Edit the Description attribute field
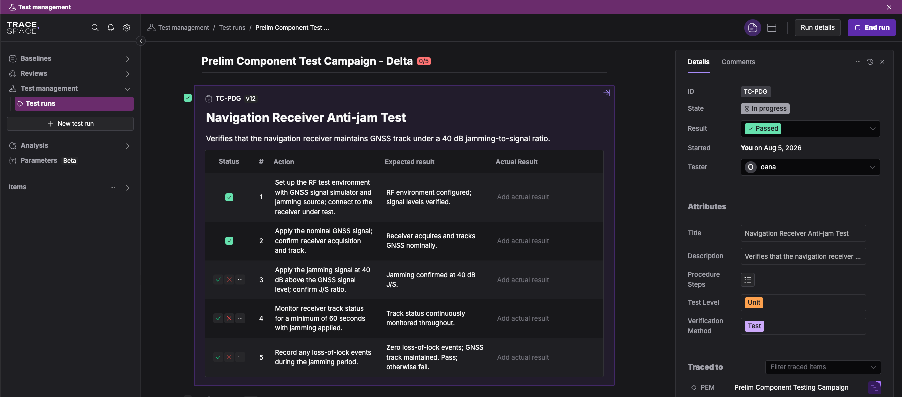Viewport: 902px width, 397px height. 803,256
